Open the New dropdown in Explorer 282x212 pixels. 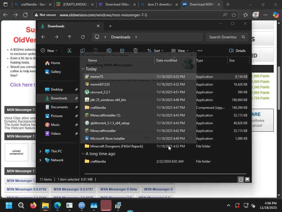pos(49,51)
